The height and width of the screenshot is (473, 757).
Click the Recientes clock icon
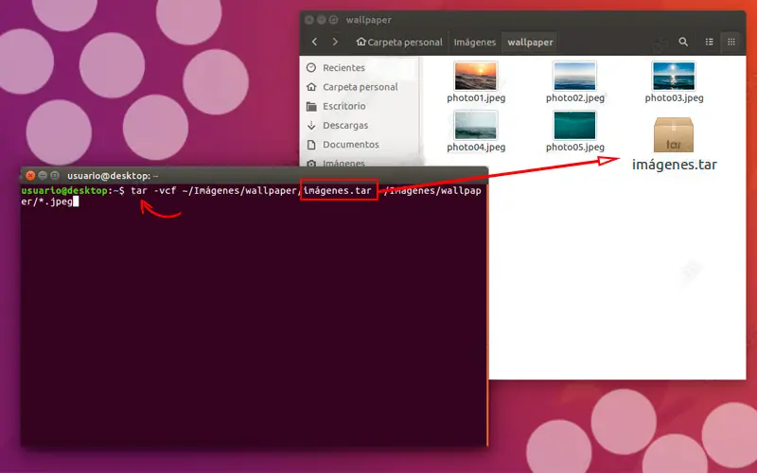coord(311,67)
